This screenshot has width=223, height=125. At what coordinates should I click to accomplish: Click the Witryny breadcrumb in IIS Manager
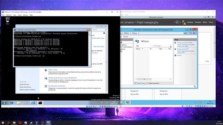click(134, 33)
